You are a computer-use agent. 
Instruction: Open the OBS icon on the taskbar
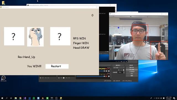tap(56, 98)
